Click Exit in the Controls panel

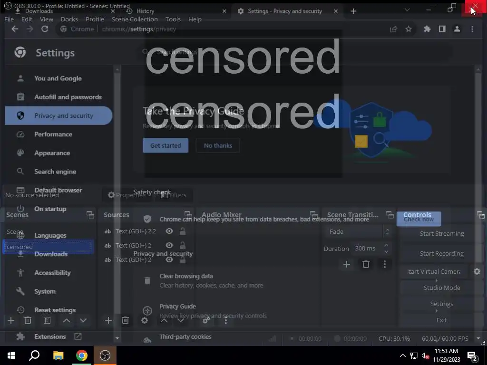click(442, 320)
